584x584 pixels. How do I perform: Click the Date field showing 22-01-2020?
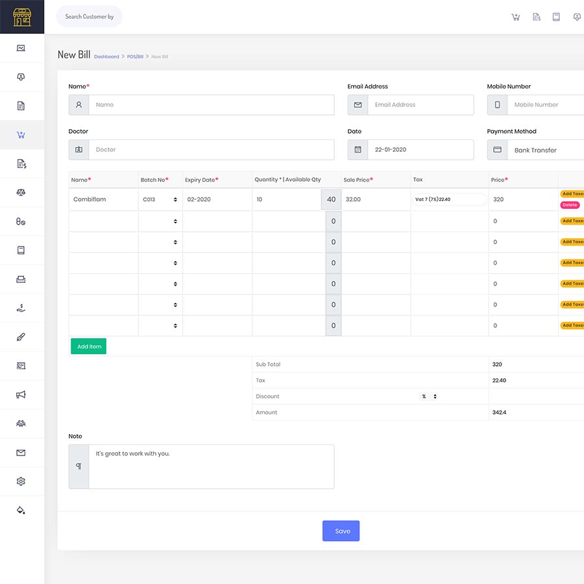(420, 150)
